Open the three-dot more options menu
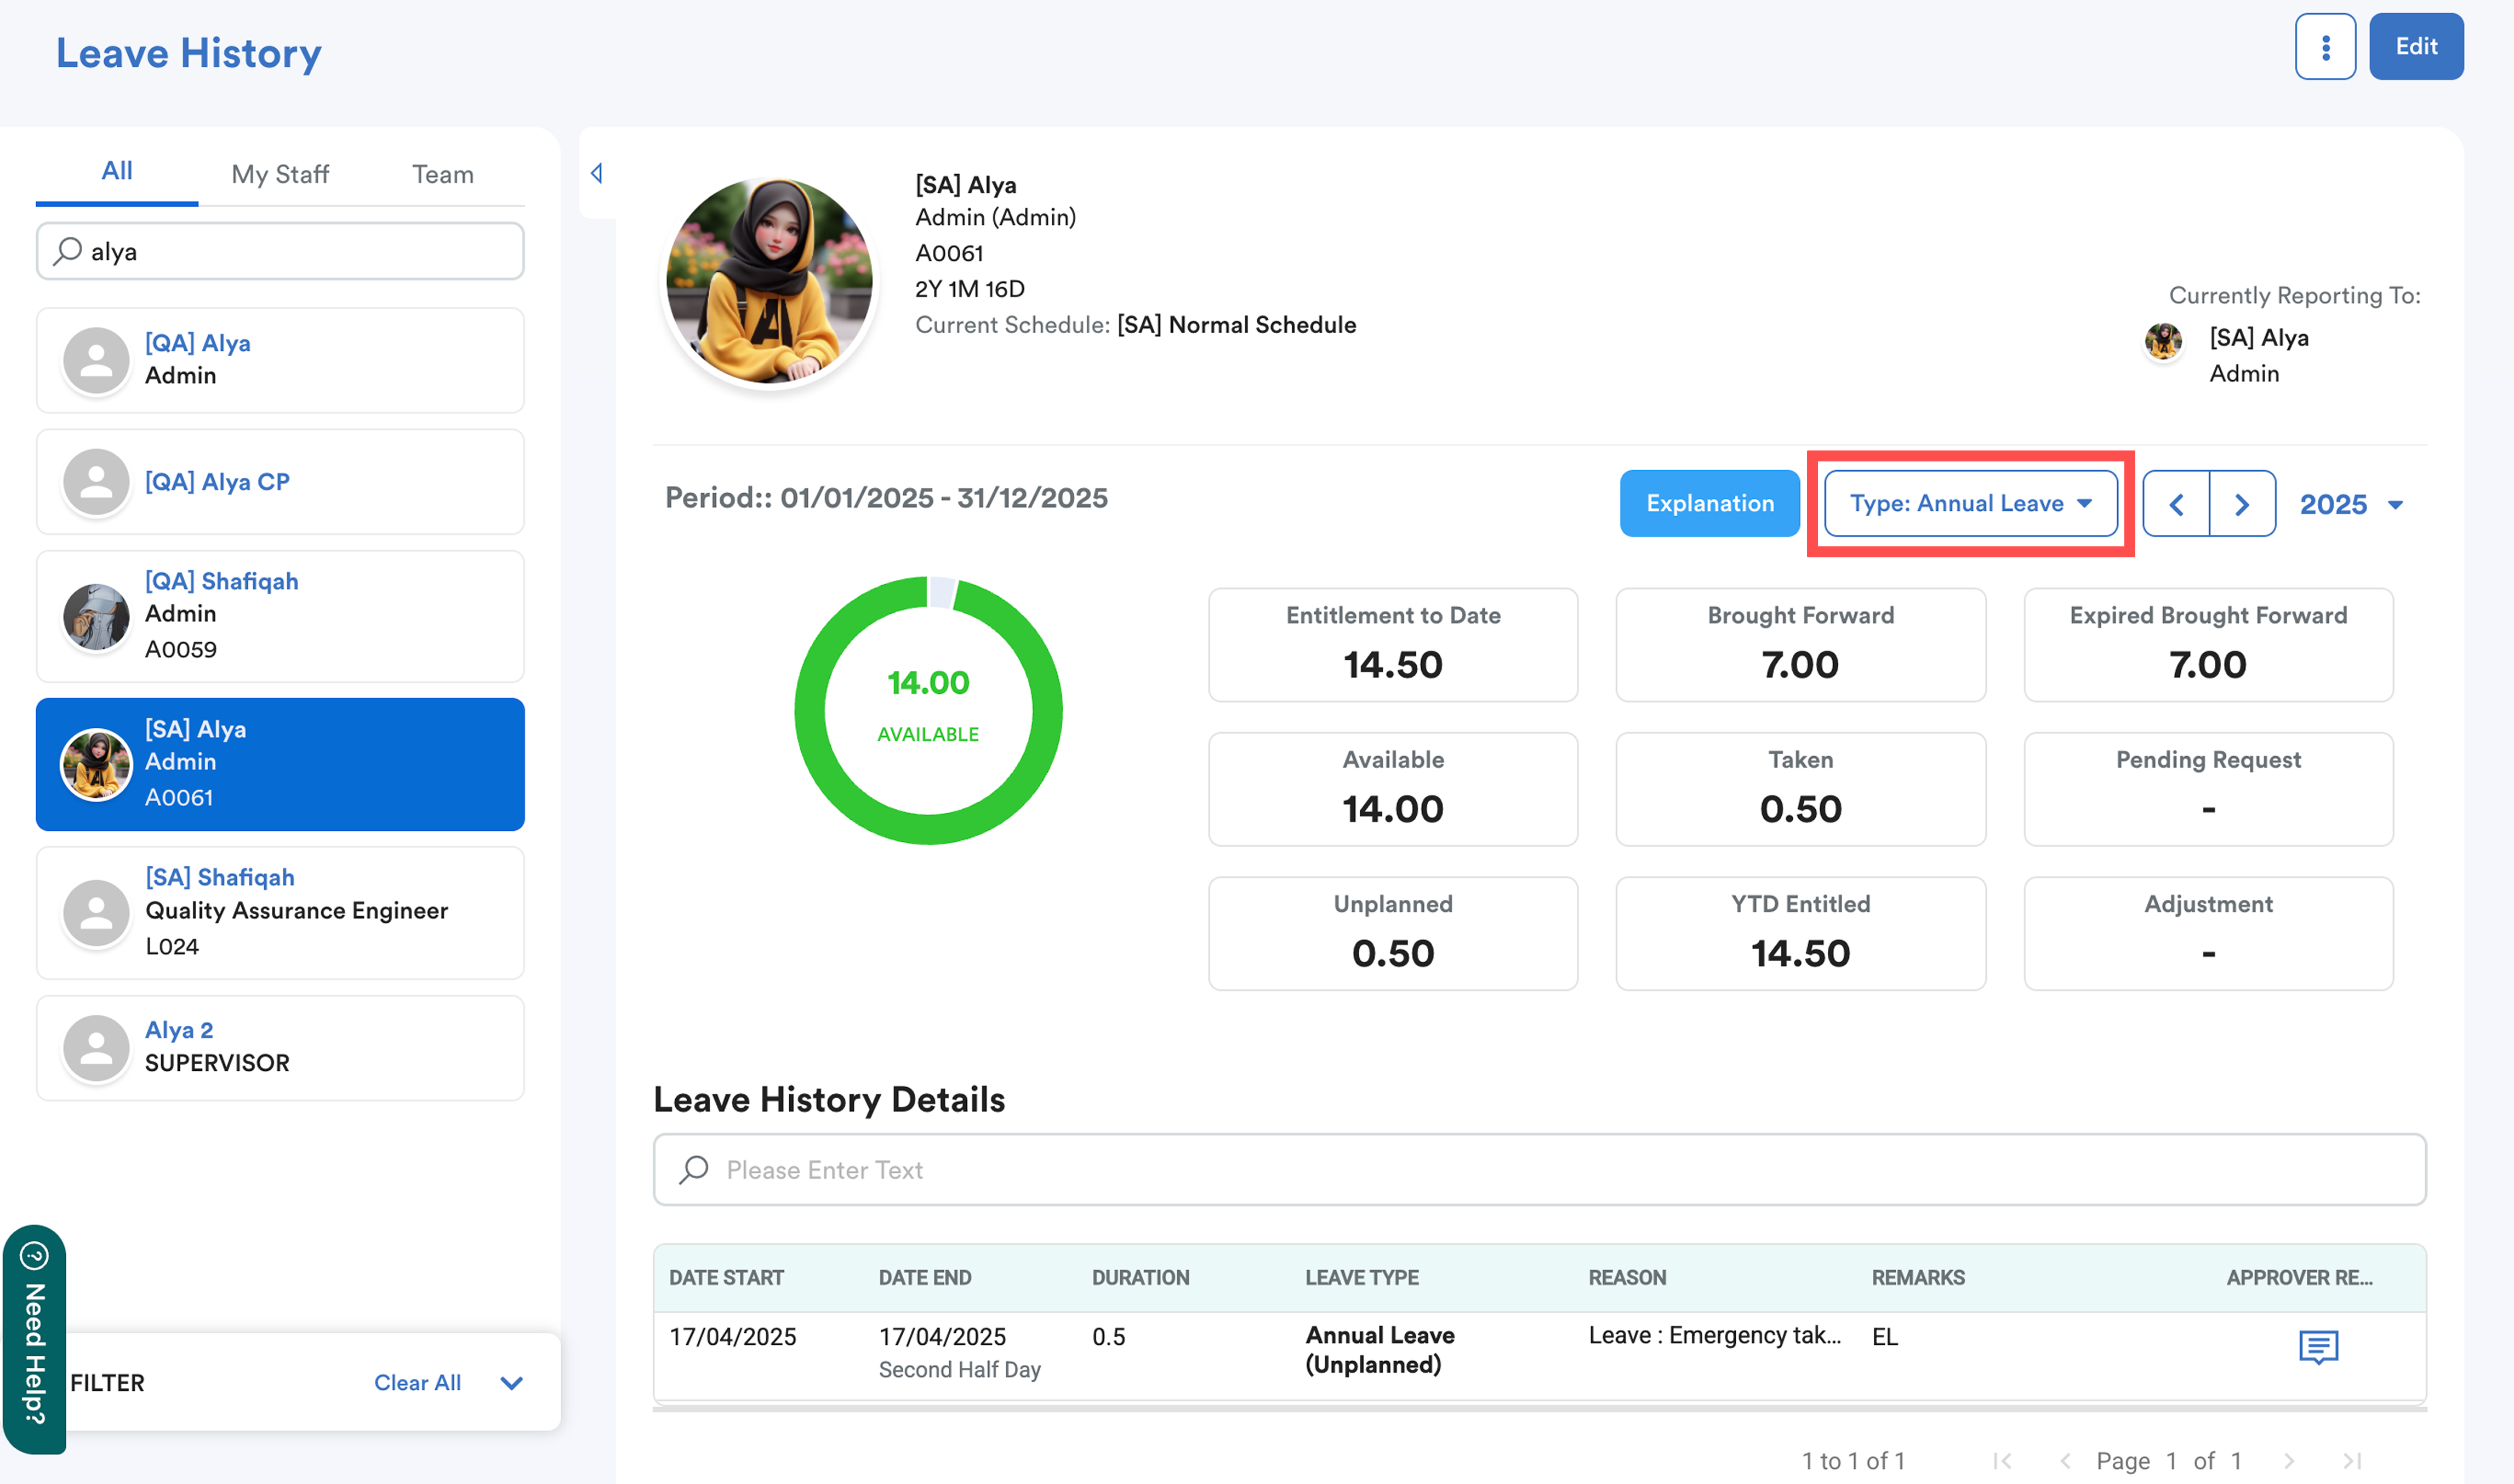 pyautogui.click(x=2325, y=46)
